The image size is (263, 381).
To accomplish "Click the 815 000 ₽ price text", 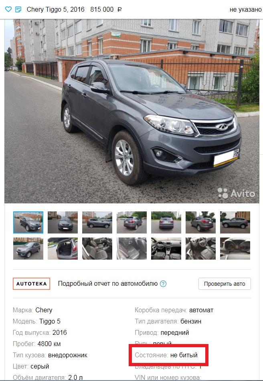I will [106, 10].
